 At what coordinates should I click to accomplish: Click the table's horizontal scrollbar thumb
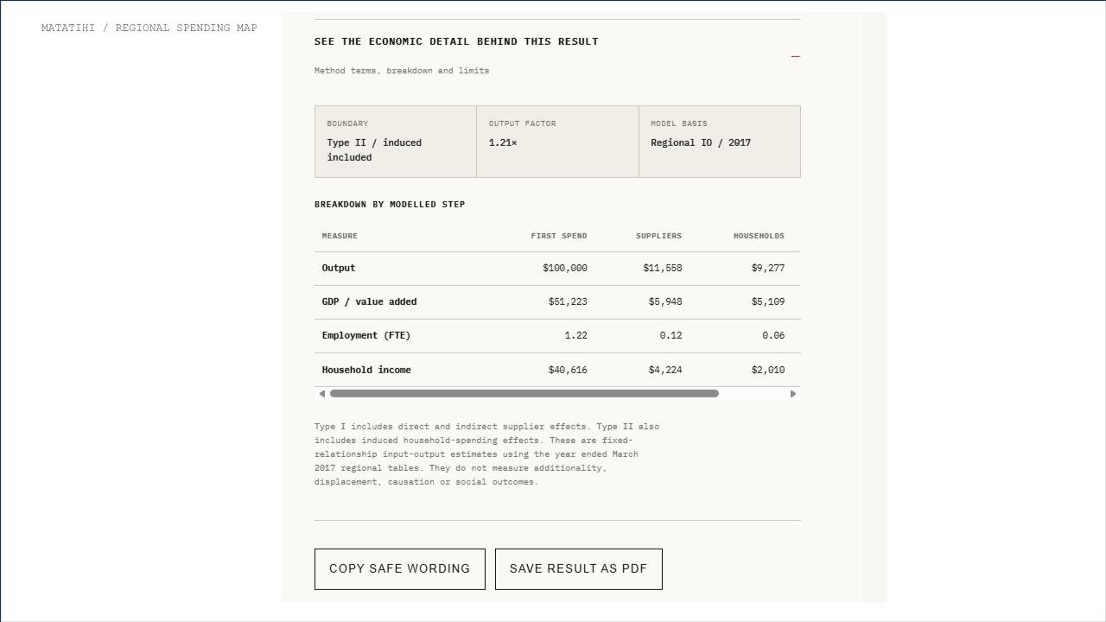point(524,394)
